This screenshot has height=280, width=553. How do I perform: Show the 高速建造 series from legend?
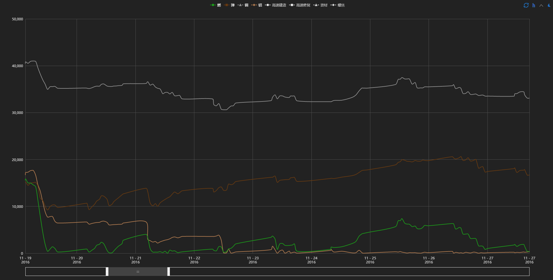coord(276,5)
